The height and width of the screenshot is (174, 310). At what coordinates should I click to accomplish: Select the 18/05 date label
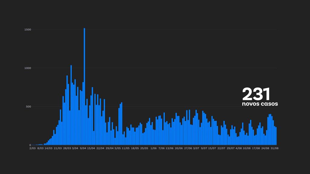click(x=135, y=149)
